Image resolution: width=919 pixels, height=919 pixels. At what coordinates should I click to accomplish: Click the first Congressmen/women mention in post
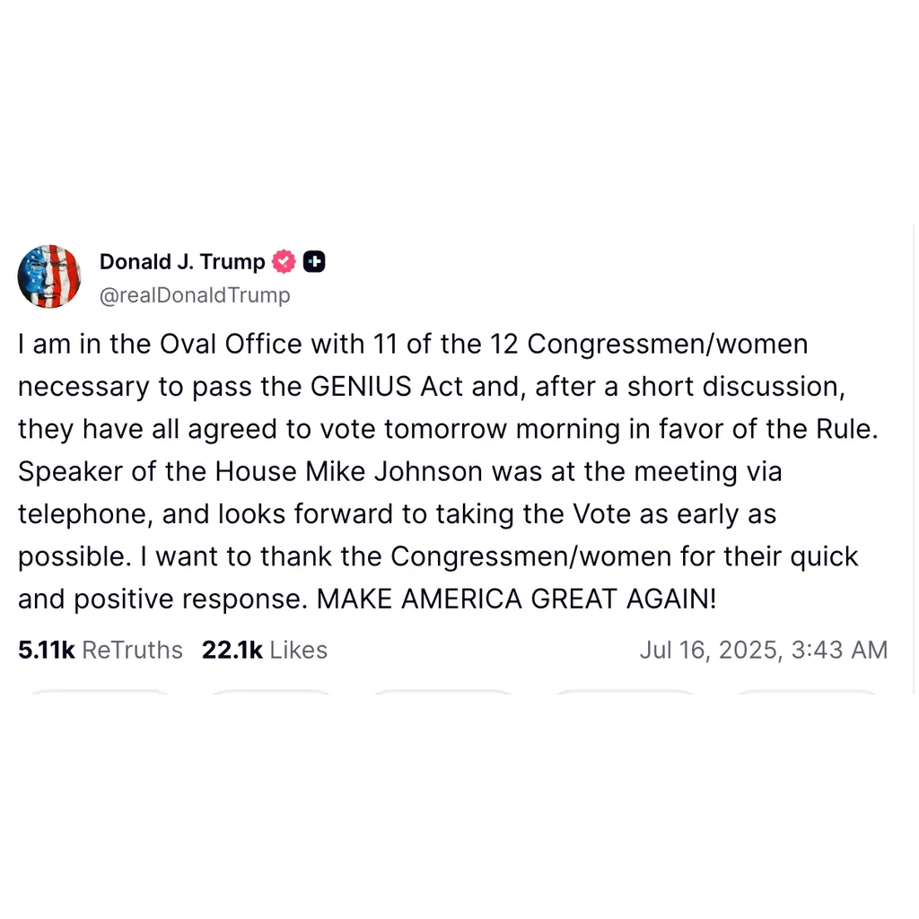(668, 344)
